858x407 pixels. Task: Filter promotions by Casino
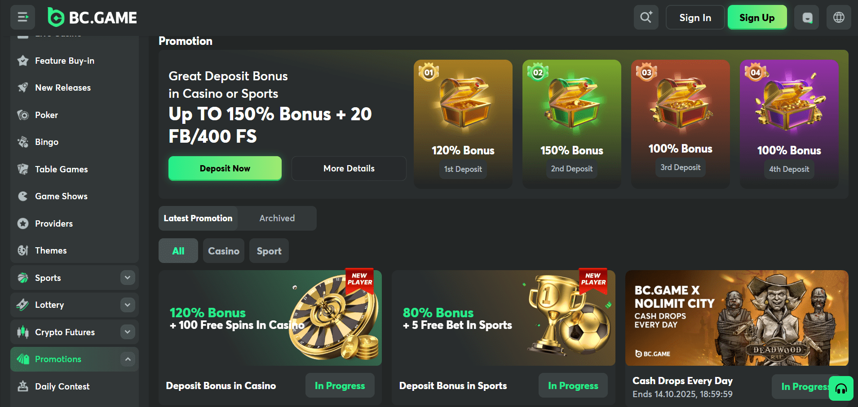pos(224,251)
